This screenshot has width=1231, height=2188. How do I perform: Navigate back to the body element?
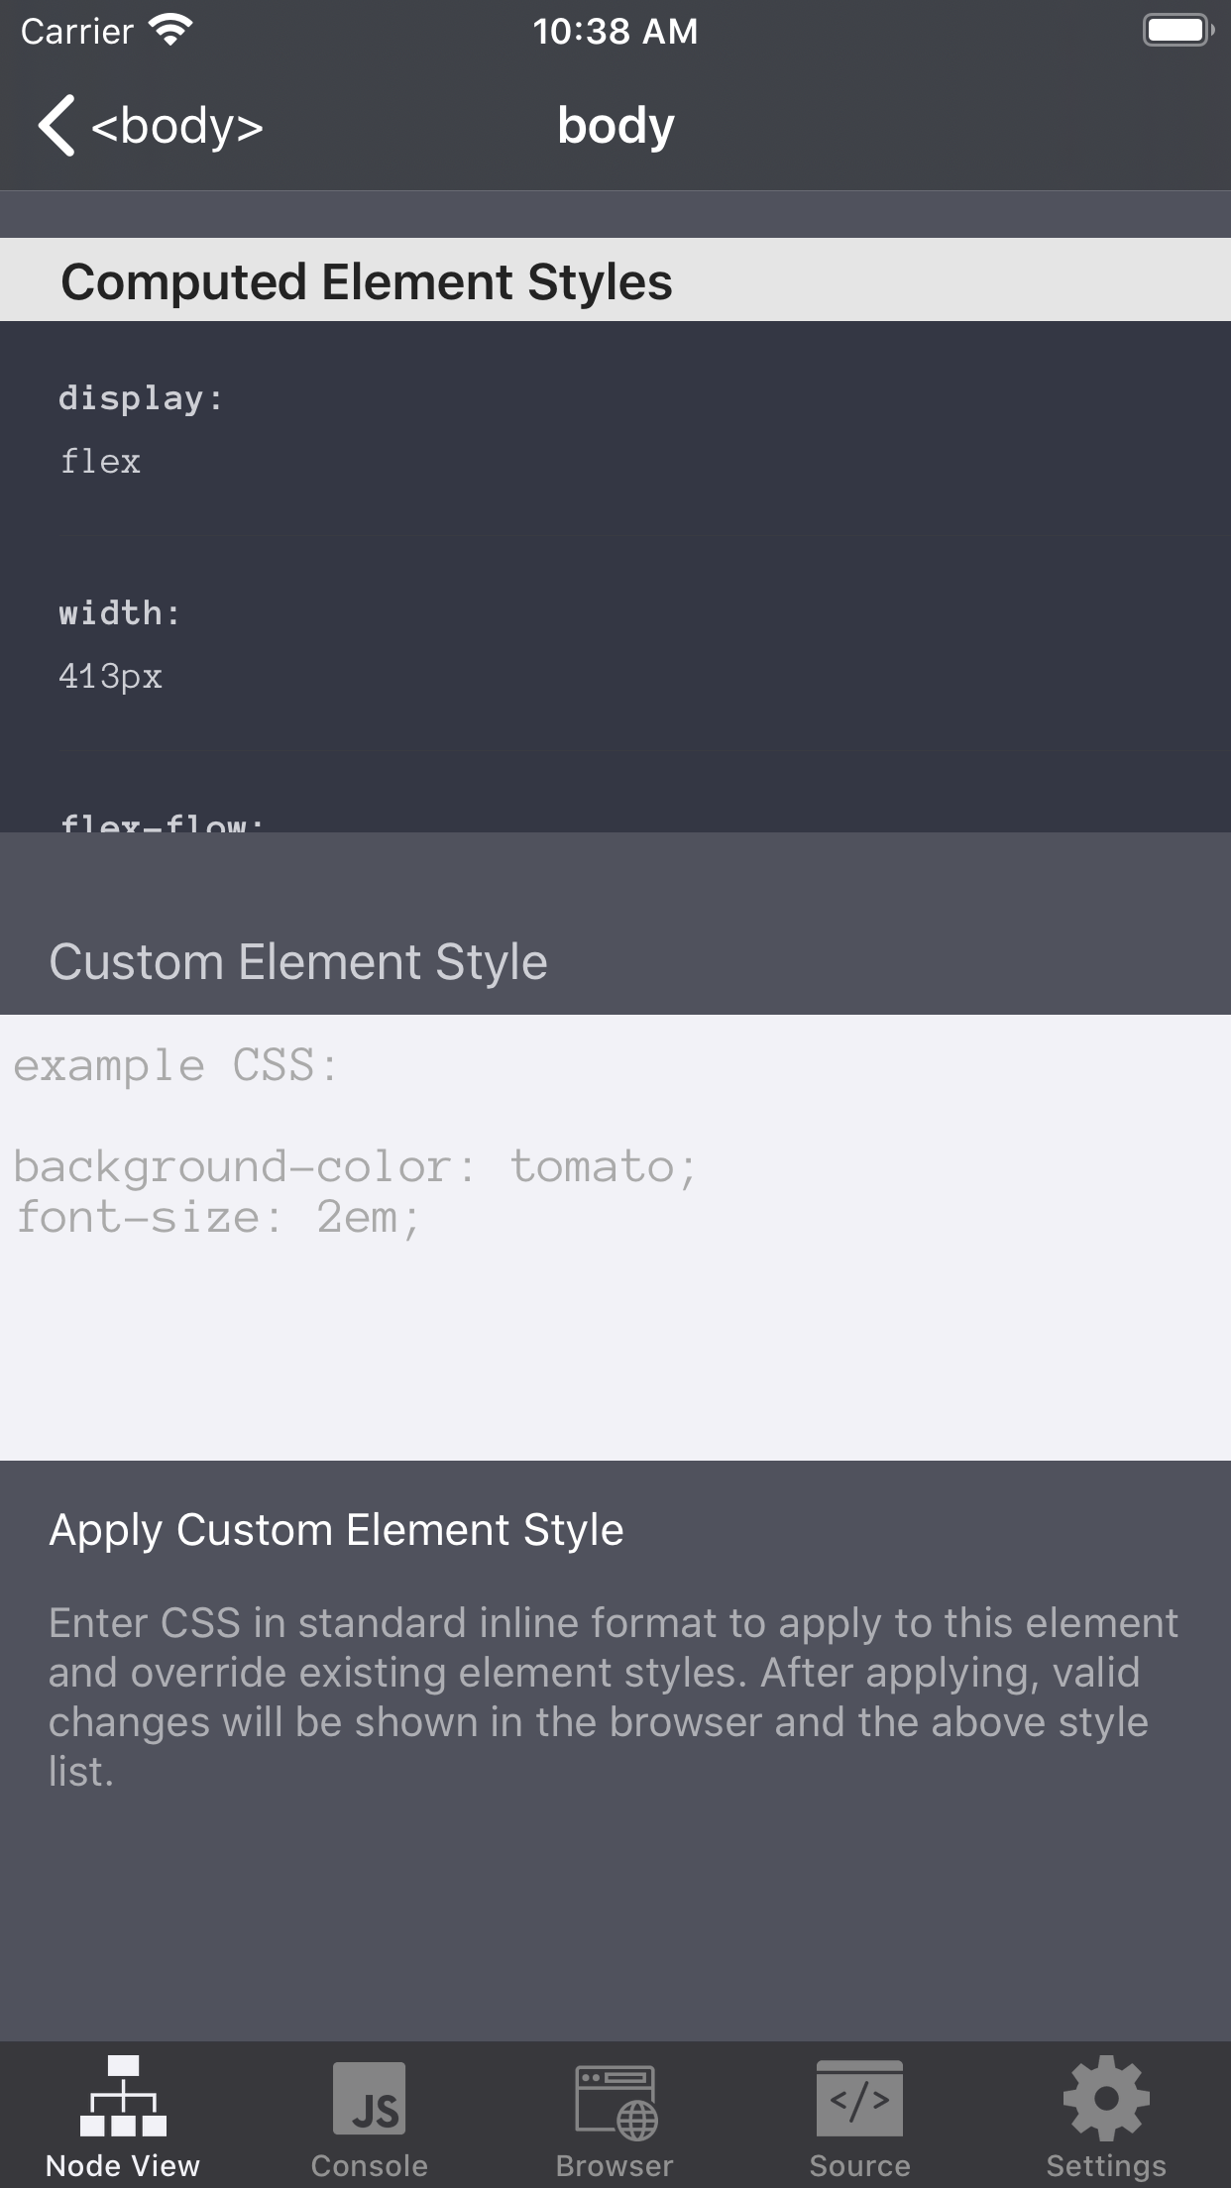coord(149,126)
